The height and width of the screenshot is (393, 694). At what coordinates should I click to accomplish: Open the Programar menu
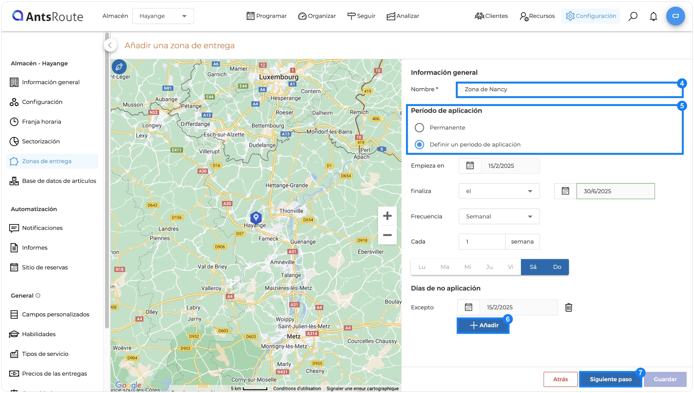pos(267,16)
